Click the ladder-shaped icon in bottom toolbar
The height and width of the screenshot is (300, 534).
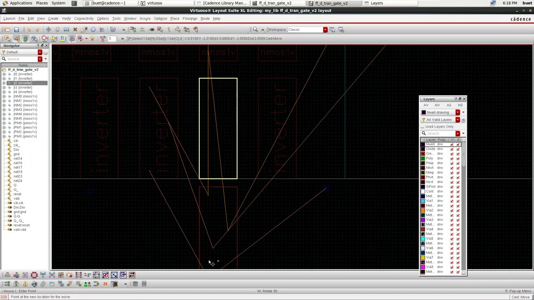tap(78, 275)
